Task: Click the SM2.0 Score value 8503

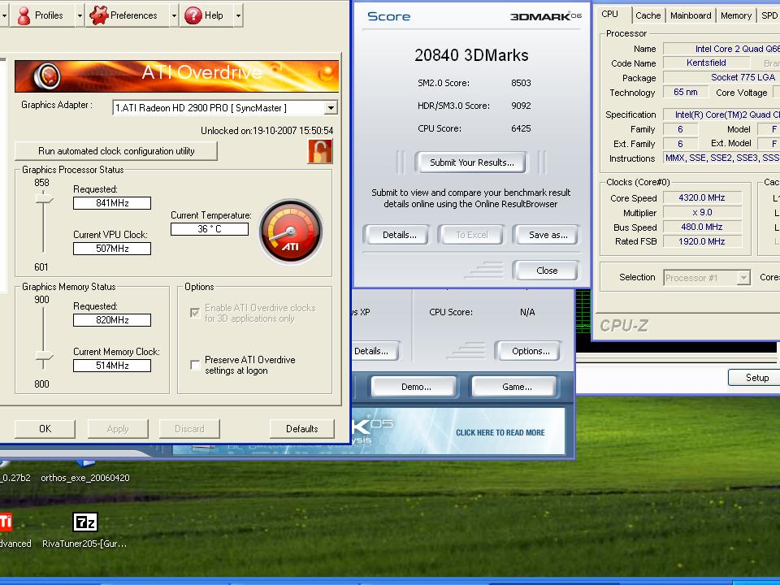Action: point(521,83)
